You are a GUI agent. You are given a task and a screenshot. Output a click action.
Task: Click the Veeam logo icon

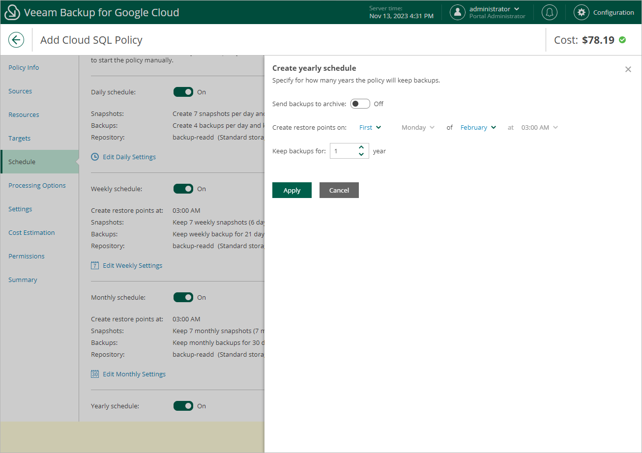click(x=12, y=12)
